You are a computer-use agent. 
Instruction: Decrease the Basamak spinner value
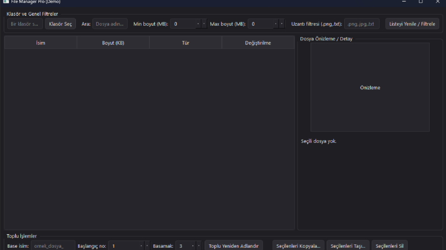pyautogui.click(x=199, y=246)
